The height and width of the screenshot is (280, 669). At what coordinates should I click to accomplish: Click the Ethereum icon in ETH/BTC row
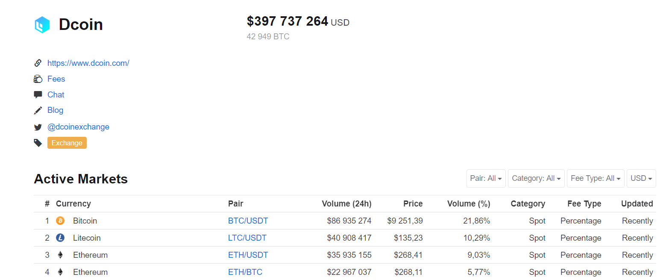pos(60,272)
